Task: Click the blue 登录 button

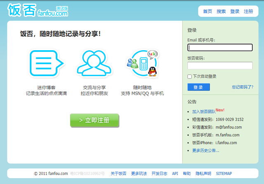Action: [199, 87]
